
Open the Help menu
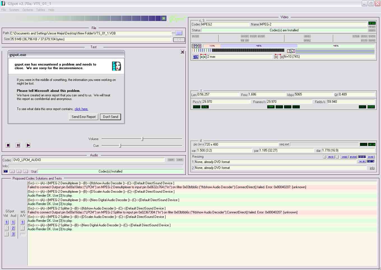pyautogui.click(x=51, y=10)
